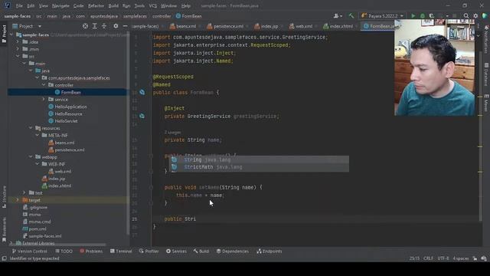Collapse the sample-faces root node

[11, 34]
